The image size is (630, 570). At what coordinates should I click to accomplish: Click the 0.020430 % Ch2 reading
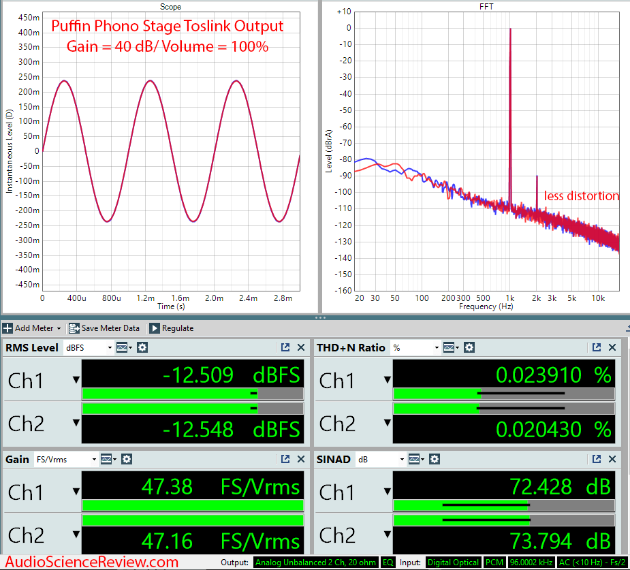click(x=554, y=430)
